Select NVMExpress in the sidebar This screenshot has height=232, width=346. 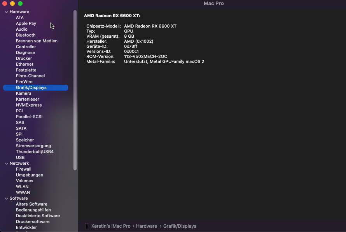[x=29, y=105]
